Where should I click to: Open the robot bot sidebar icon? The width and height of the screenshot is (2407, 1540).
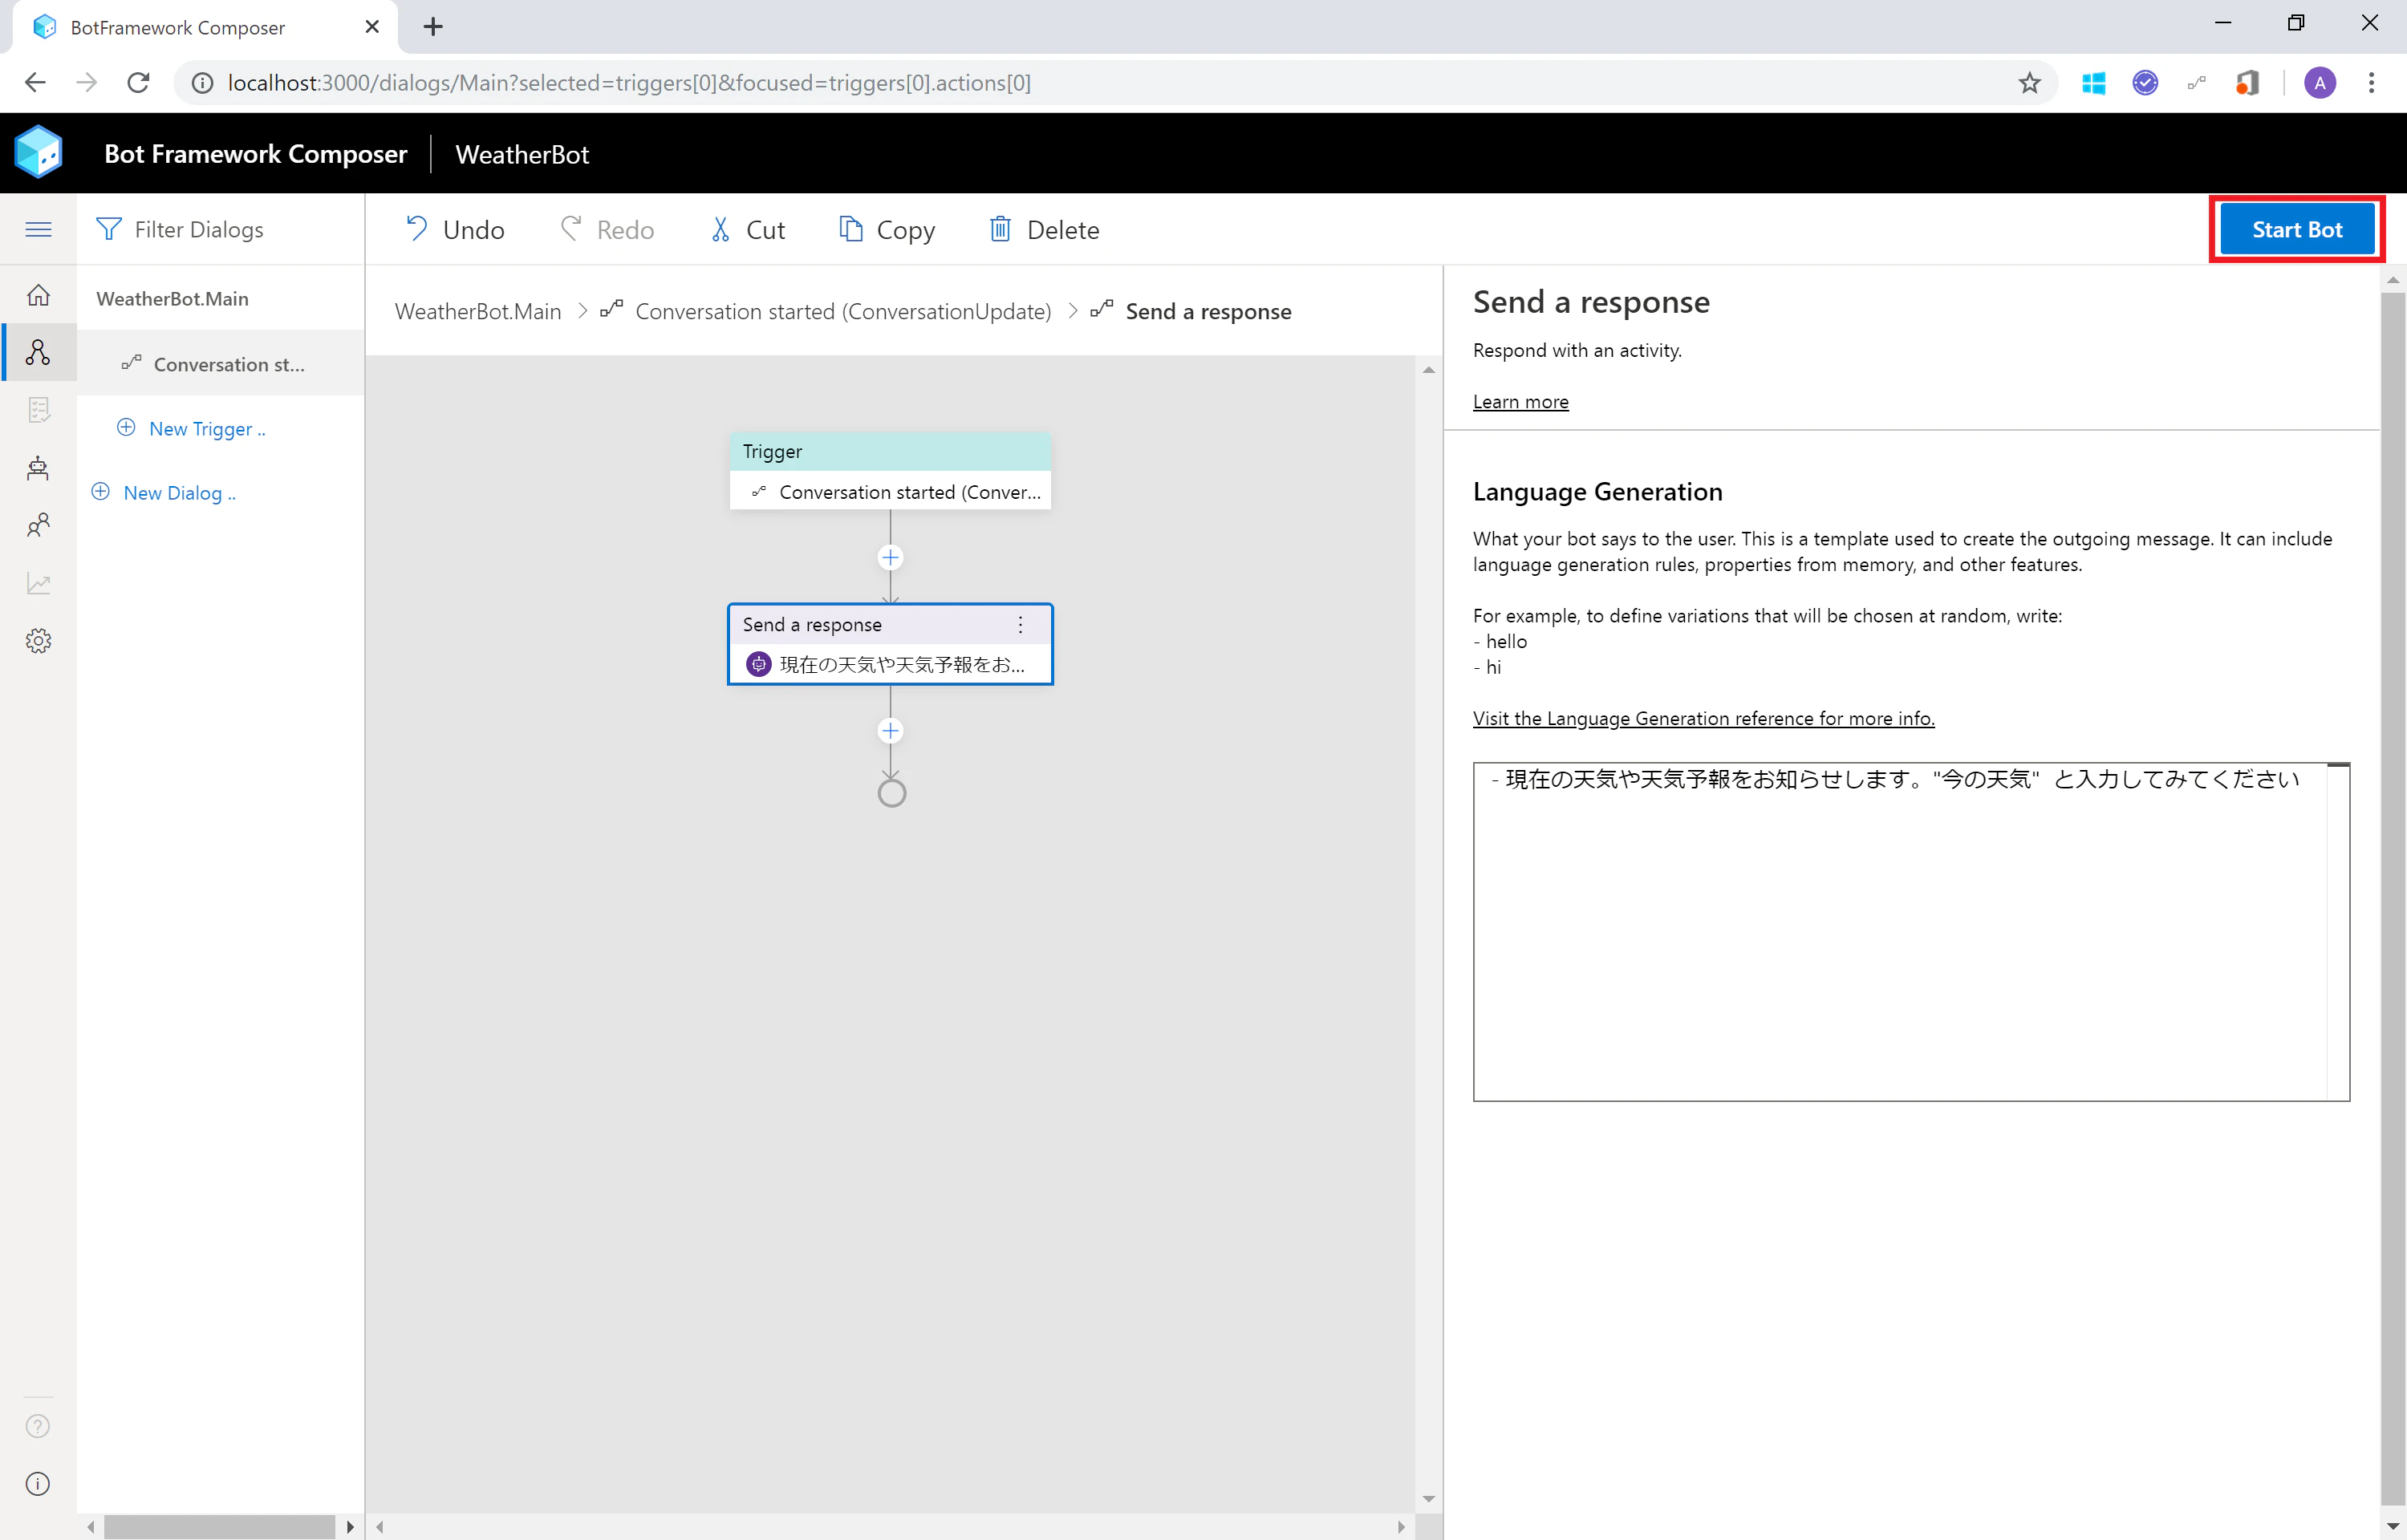[x=38, y=468]
